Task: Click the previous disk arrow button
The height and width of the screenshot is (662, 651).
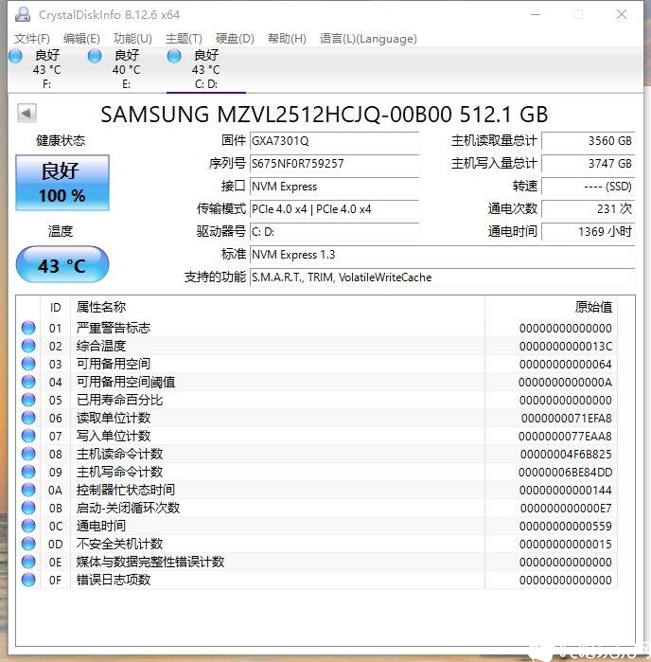Action: [x=26, y=113]
